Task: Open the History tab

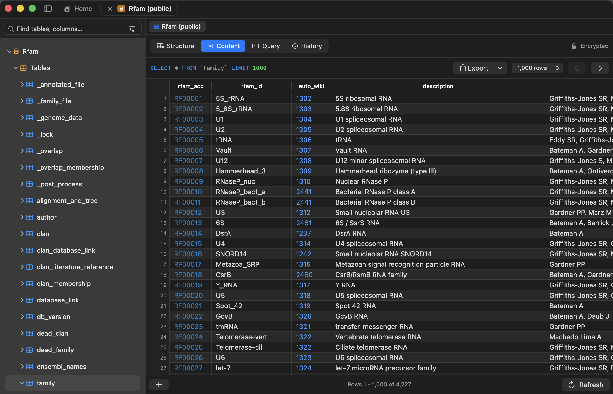Action: point(307,46)
